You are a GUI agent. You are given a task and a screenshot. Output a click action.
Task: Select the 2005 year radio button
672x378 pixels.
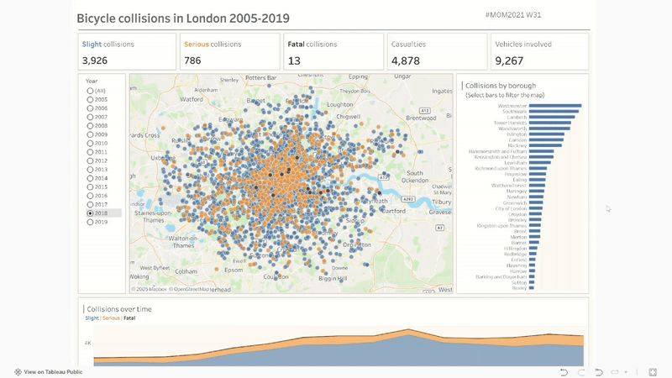90,99
